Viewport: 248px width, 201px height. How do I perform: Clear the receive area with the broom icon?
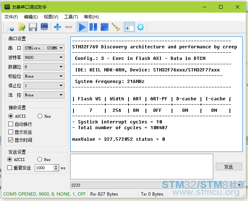pos(116,27)
